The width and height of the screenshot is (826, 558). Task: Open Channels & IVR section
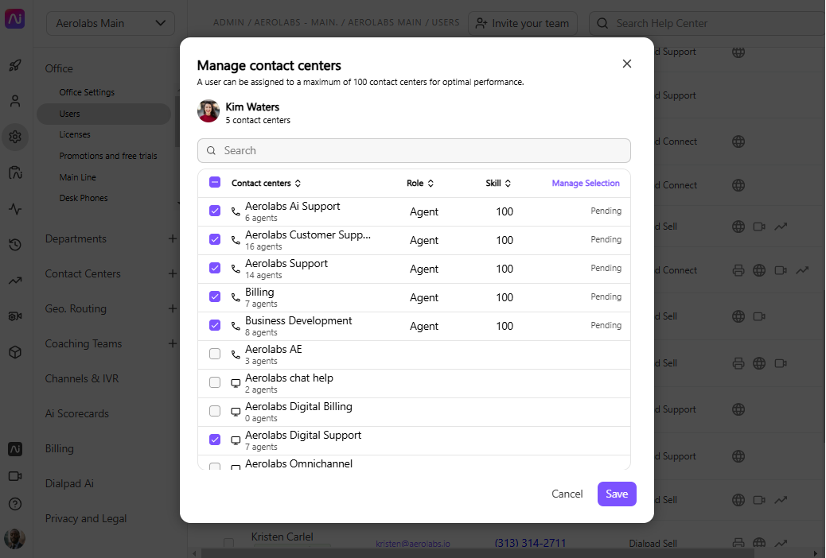tap(82, 378)
